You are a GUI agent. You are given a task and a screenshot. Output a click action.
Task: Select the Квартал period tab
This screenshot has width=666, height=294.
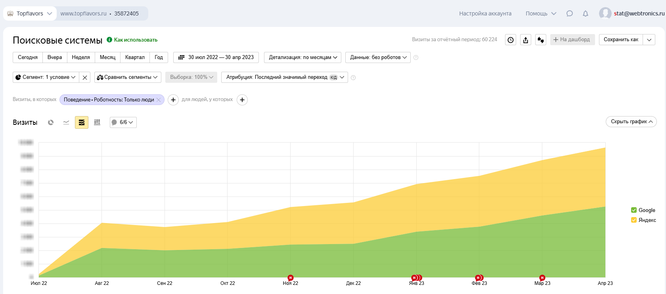pos(135,57)
